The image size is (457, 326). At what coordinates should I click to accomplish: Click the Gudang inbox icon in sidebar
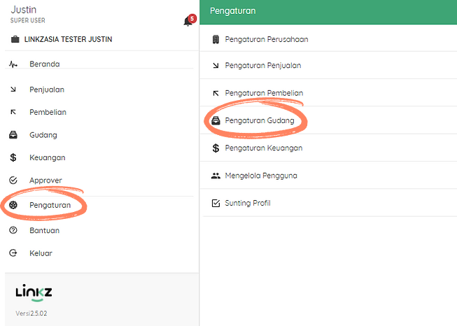[13, 135]
